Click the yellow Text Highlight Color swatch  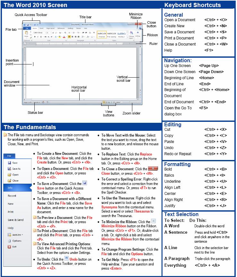tap(60, 37)
